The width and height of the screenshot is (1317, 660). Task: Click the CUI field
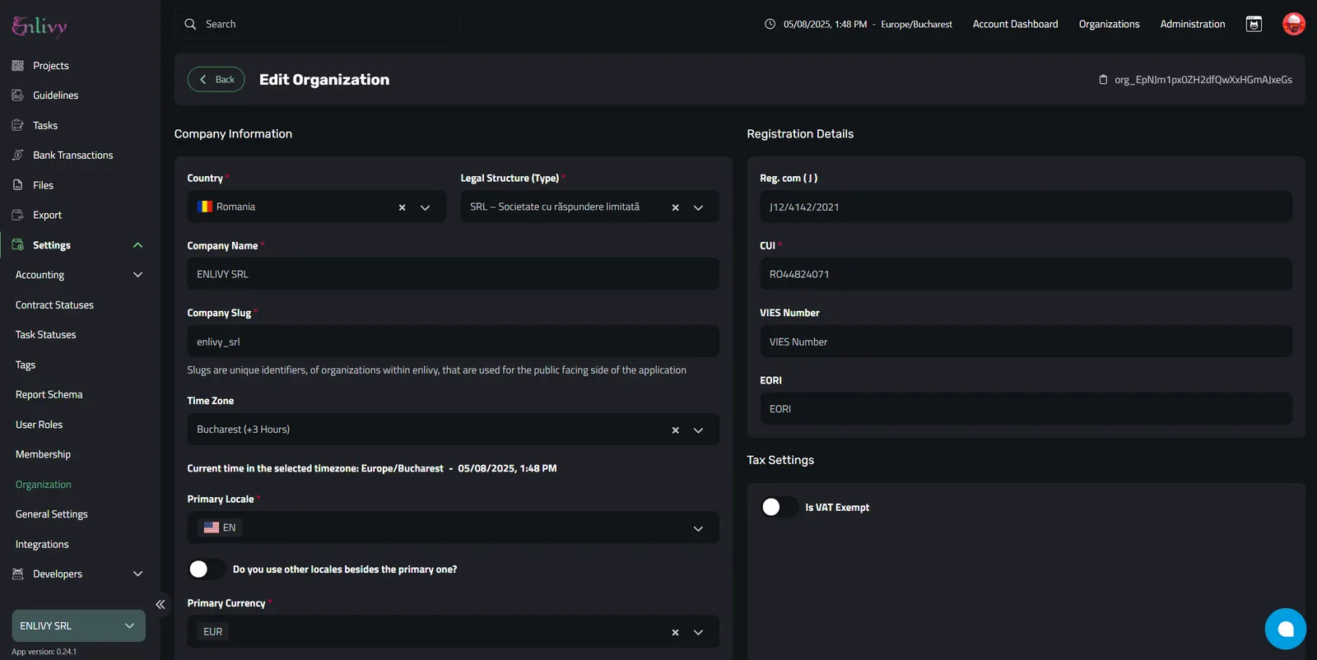pos(1026,274)
